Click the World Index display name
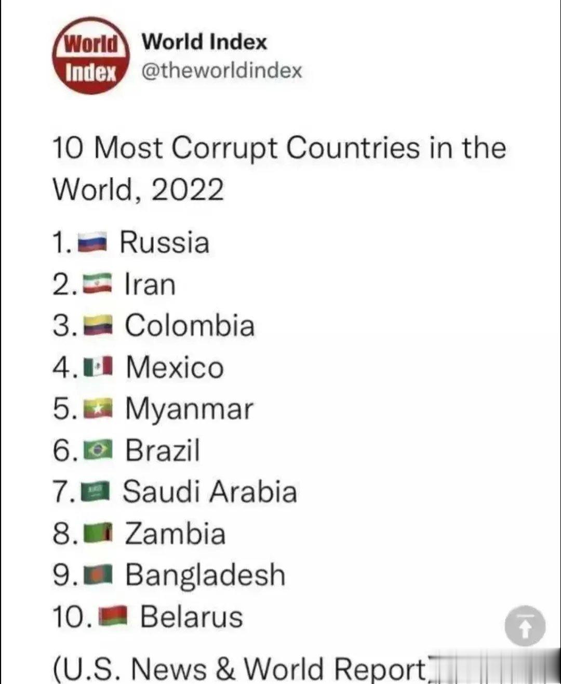The height and width of the screenshot is (684, 561). 204,42
